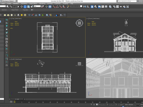Open the Scripting menu
The width and height of the screenshot is (143, 107).
(x=66, y=4)
